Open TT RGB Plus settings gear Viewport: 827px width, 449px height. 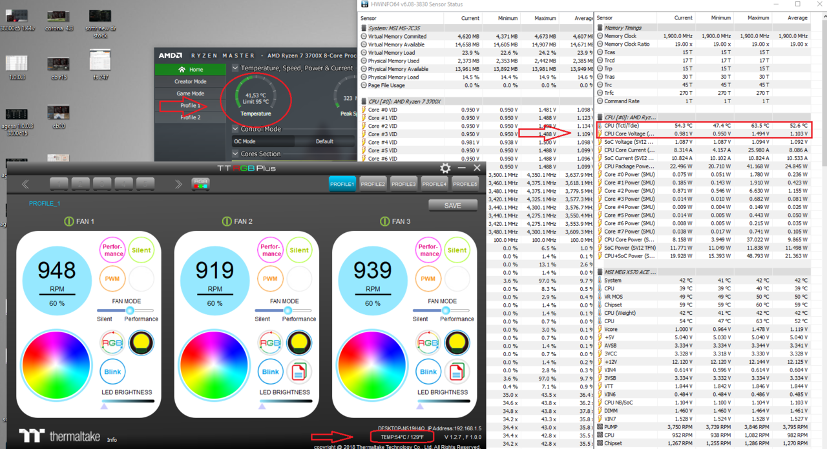[x=445, y=168]
